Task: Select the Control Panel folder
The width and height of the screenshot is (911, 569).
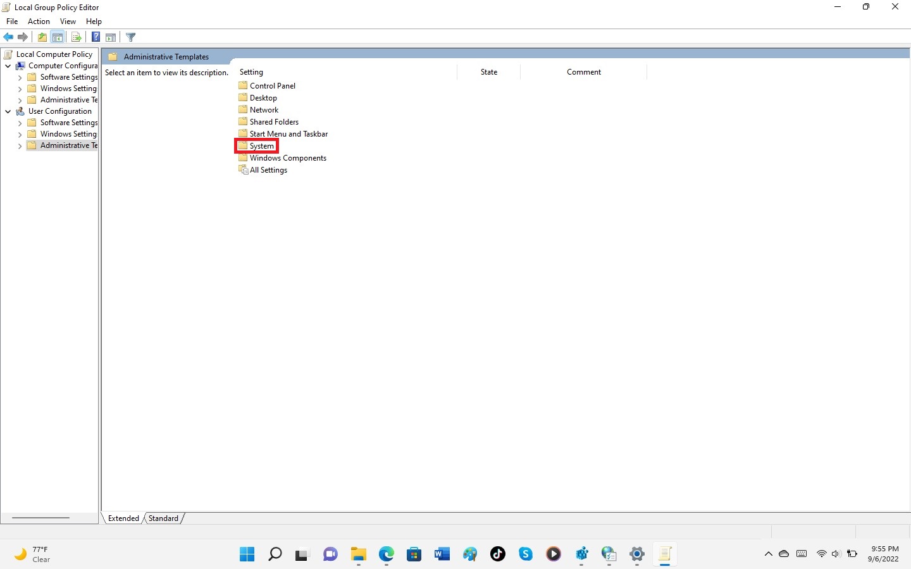Action: point(273,86)
